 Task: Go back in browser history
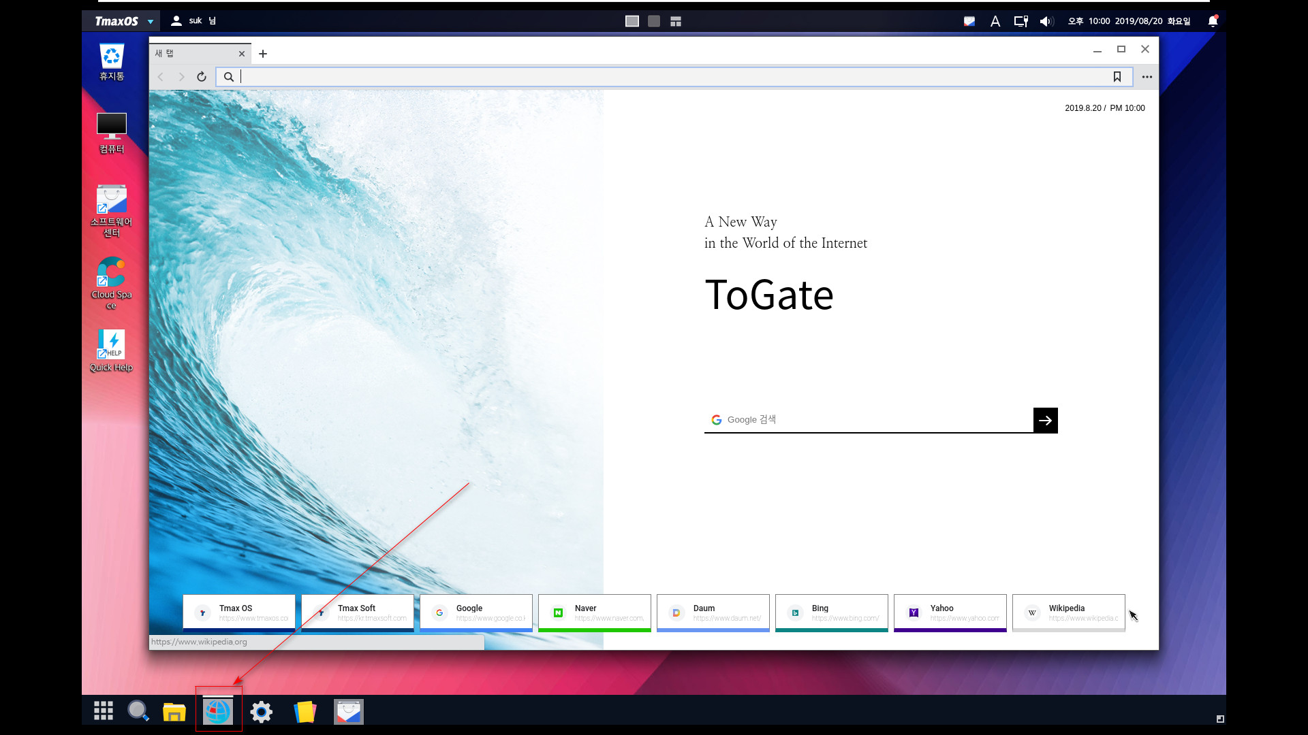point(161,77)
